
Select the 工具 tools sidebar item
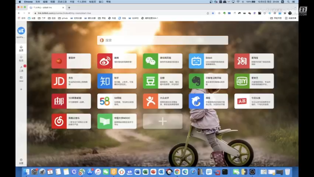click(x=21, y=69)
